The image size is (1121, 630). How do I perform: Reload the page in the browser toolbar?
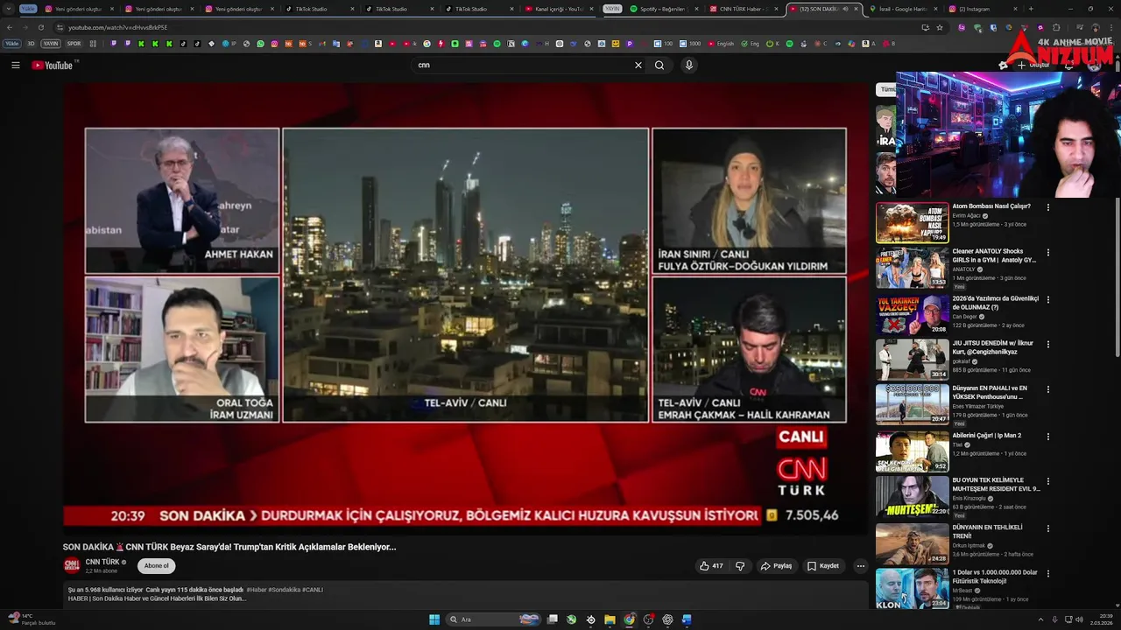pos(40,27)
